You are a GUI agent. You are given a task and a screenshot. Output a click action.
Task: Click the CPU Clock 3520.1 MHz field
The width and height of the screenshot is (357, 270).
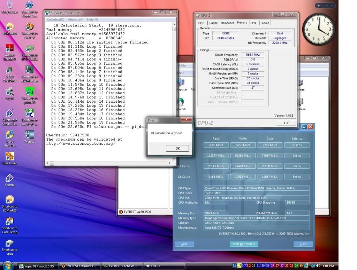[256, 193]
